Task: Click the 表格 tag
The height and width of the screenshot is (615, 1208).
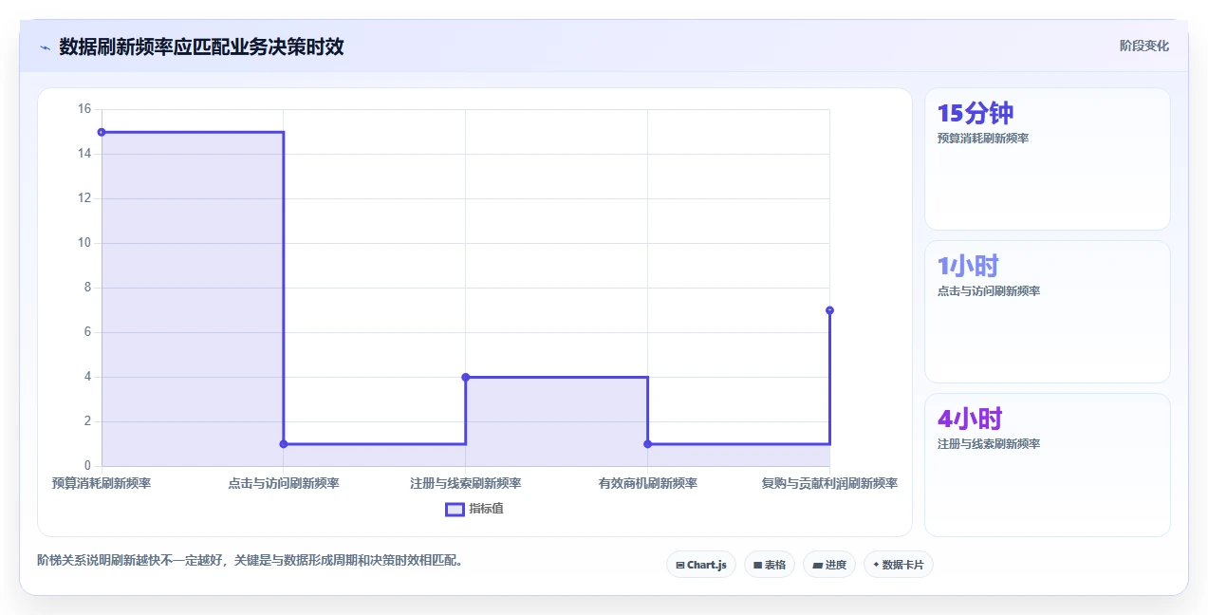Action: (x=770, y=565)
